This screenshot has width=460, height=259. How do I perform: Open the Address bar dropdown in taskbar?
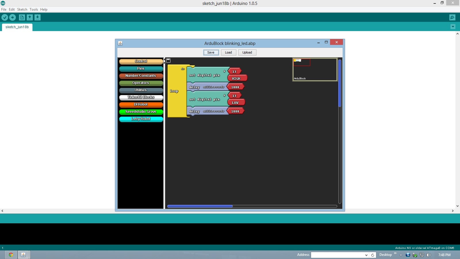[366, 255]
